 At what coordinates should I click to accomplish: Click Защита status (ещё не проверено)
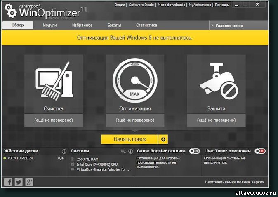(216, 120)
